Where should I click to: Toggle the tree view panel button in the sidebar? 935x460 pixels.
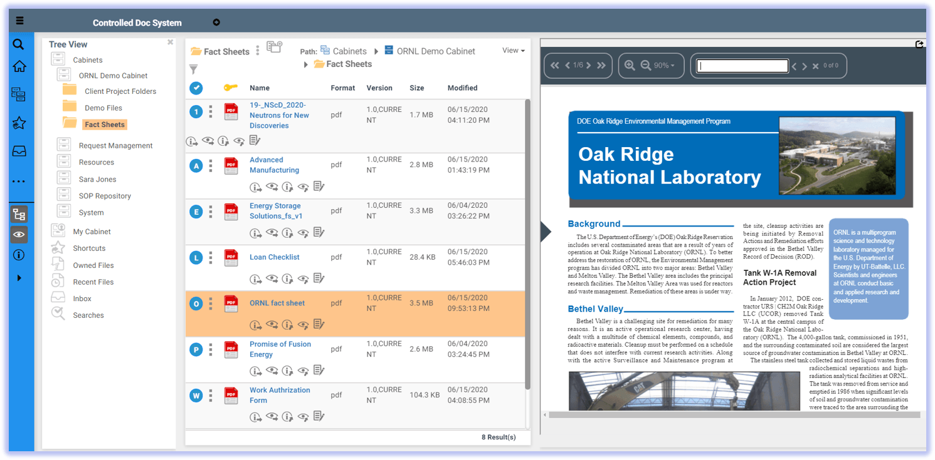(19, 215)
